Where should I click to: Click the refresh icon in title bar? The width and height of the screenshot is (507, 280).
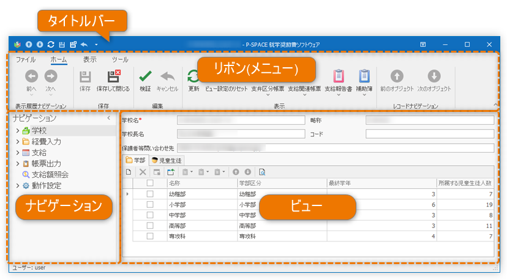click(51, 45)
